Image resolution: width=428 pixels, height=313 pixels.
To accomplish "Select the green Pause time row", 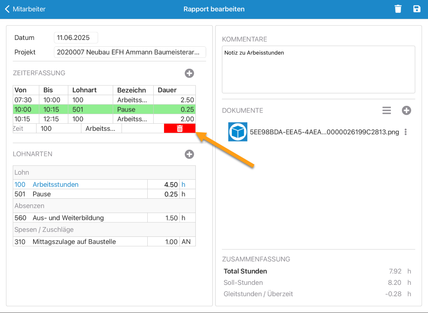I will [x=104, y=109].
